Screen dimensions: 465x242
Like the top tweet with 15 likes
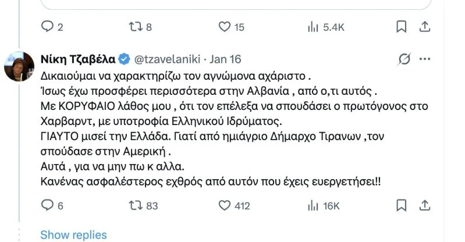[x=225, y=26]
